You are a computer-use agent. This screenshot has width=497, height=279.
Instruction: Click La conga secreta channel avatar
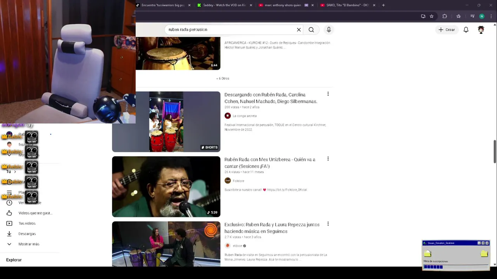[228, 116]
